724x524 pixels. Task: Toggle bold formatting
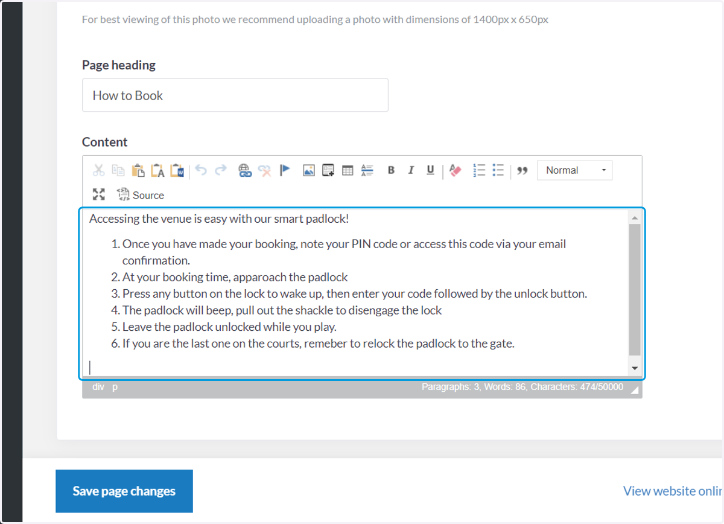391,170
